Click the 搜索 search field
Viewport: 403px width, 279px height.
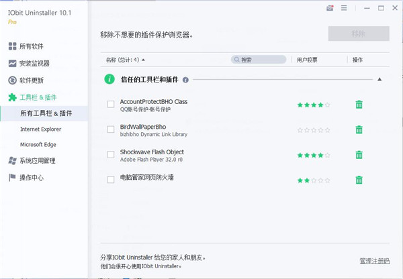pos(259,60)
